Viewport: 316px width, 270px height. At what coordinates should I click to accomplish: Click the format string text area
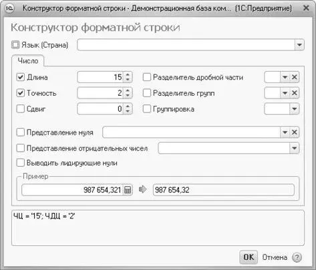click(x=158, y=228)
